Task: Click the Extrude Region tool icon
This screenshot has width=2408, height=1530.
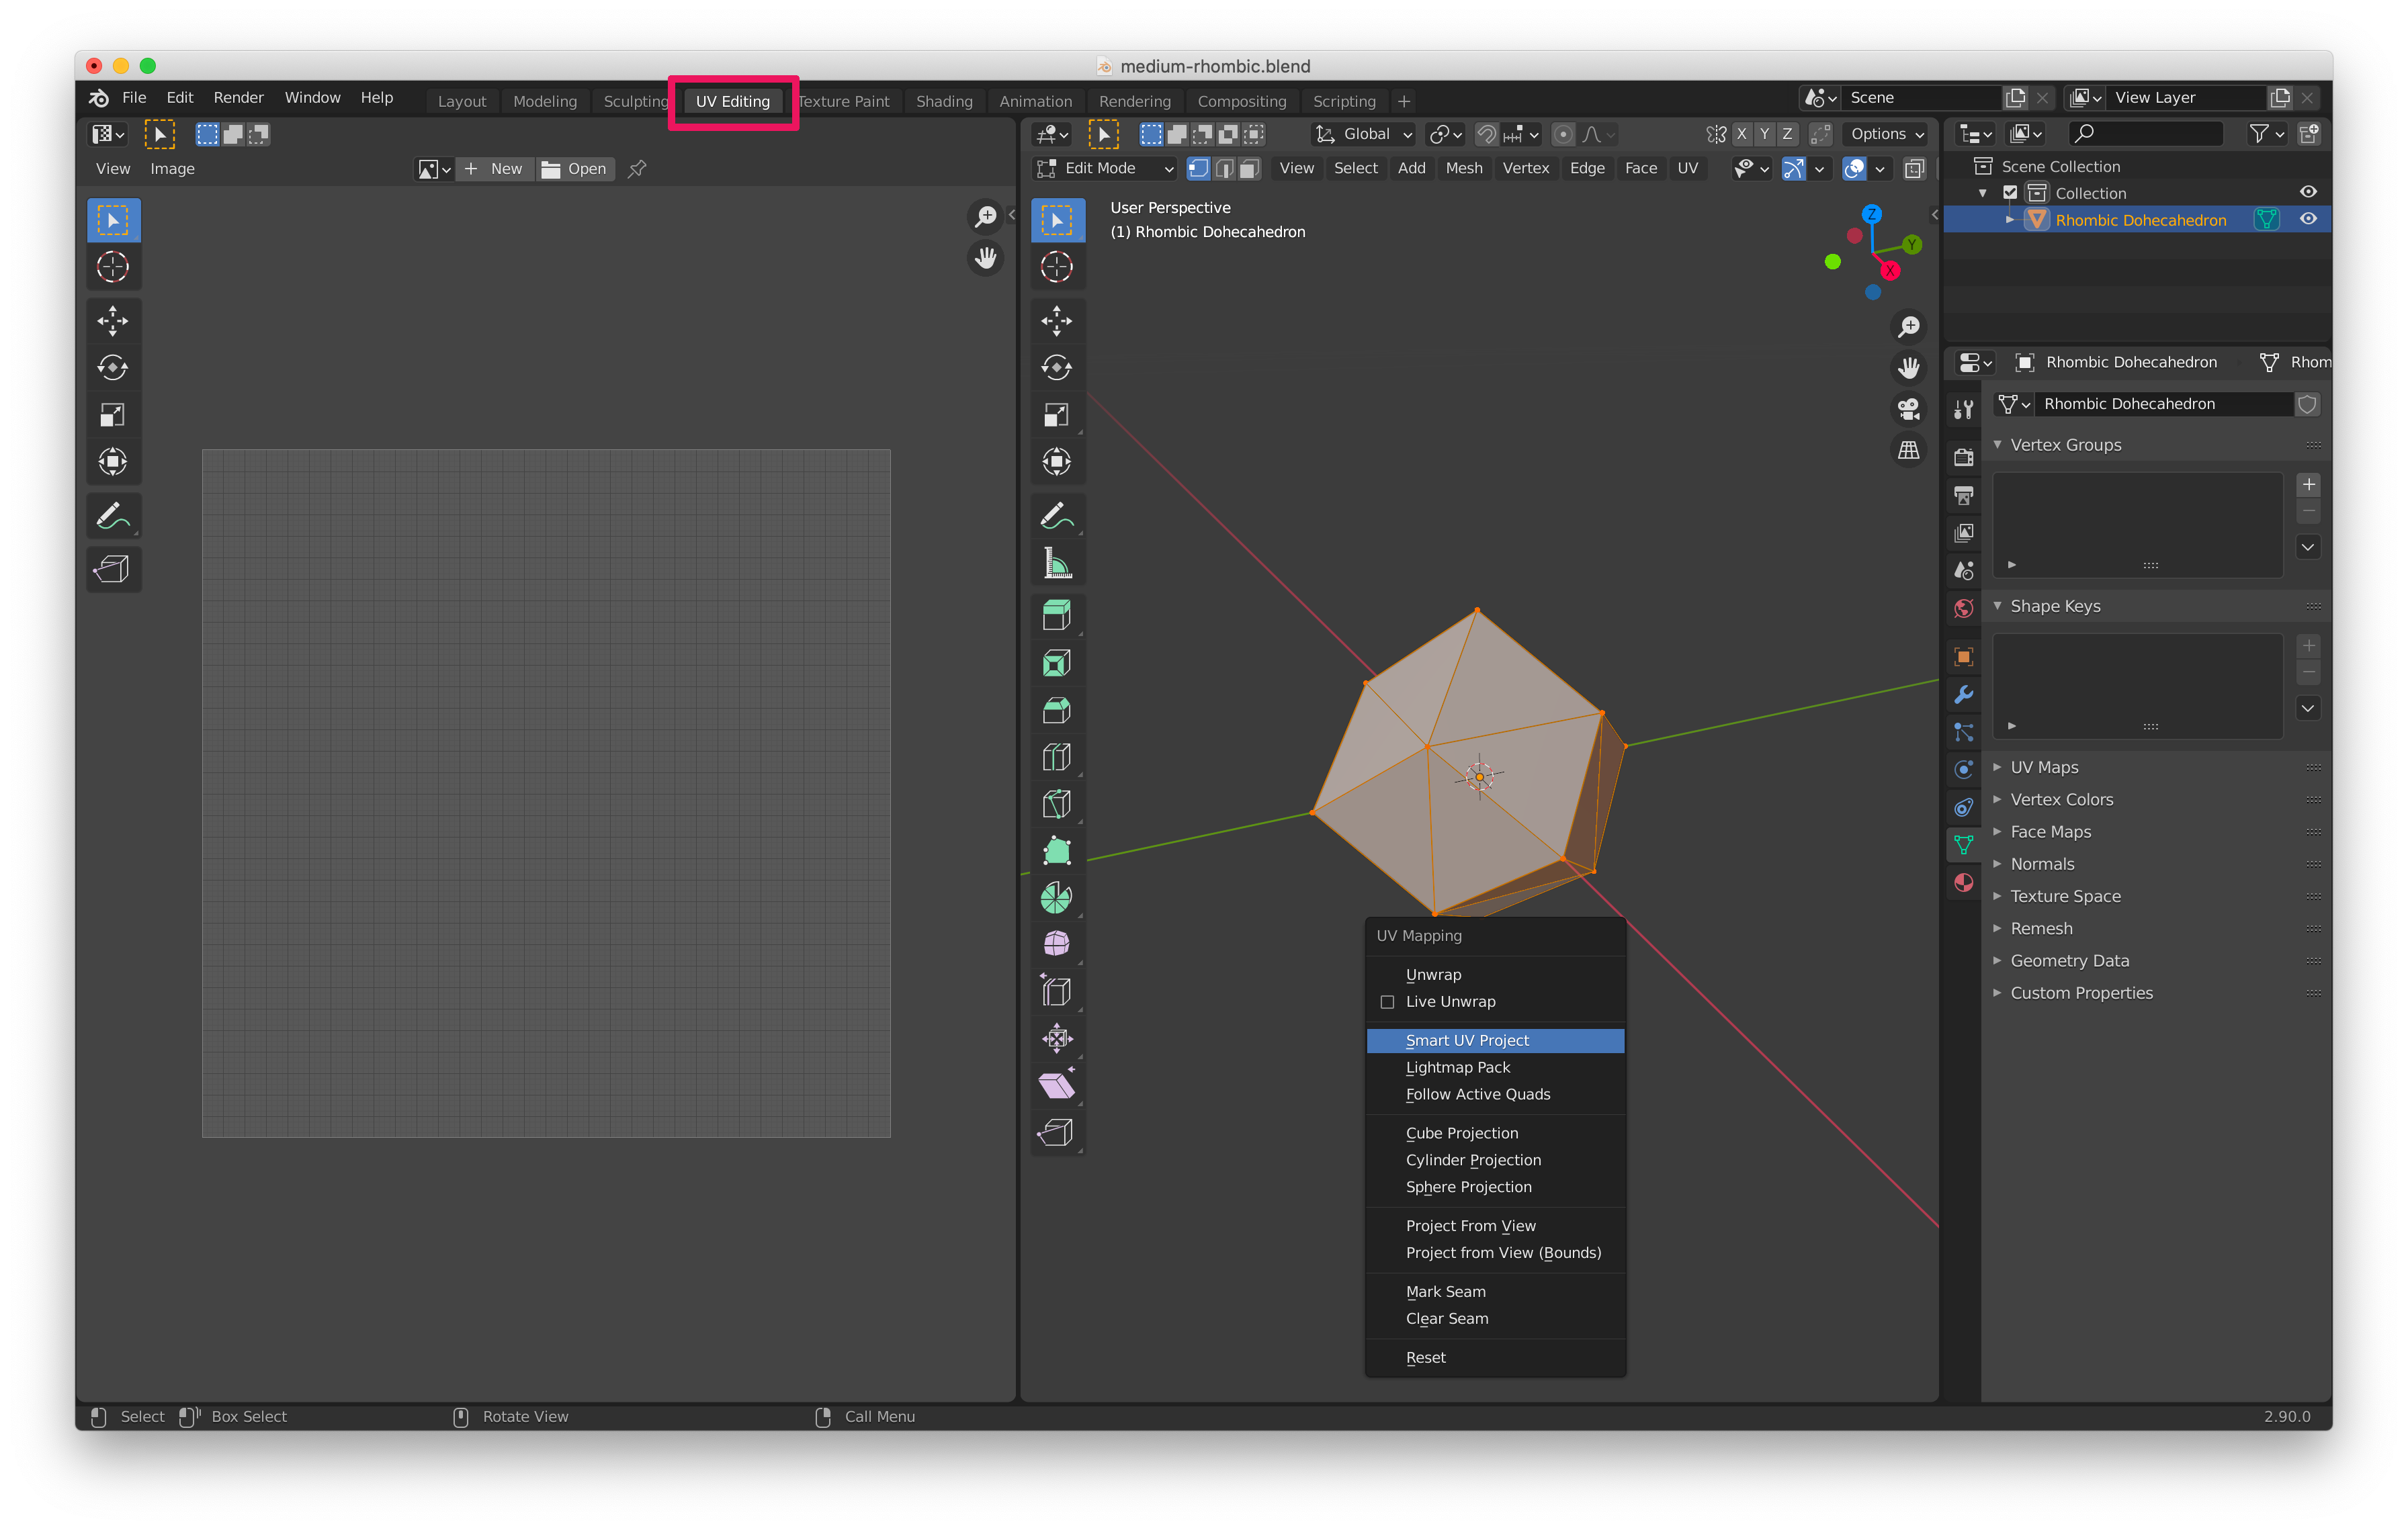Action: (x=1056, y=615)
